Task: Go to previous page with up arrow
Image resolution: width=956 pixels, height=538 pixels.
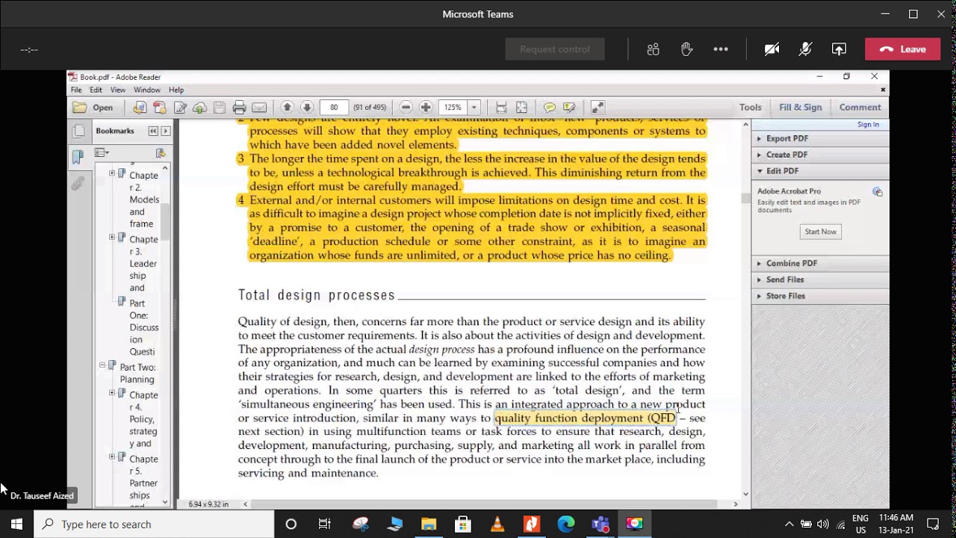Action: click(x=287, y=108)
